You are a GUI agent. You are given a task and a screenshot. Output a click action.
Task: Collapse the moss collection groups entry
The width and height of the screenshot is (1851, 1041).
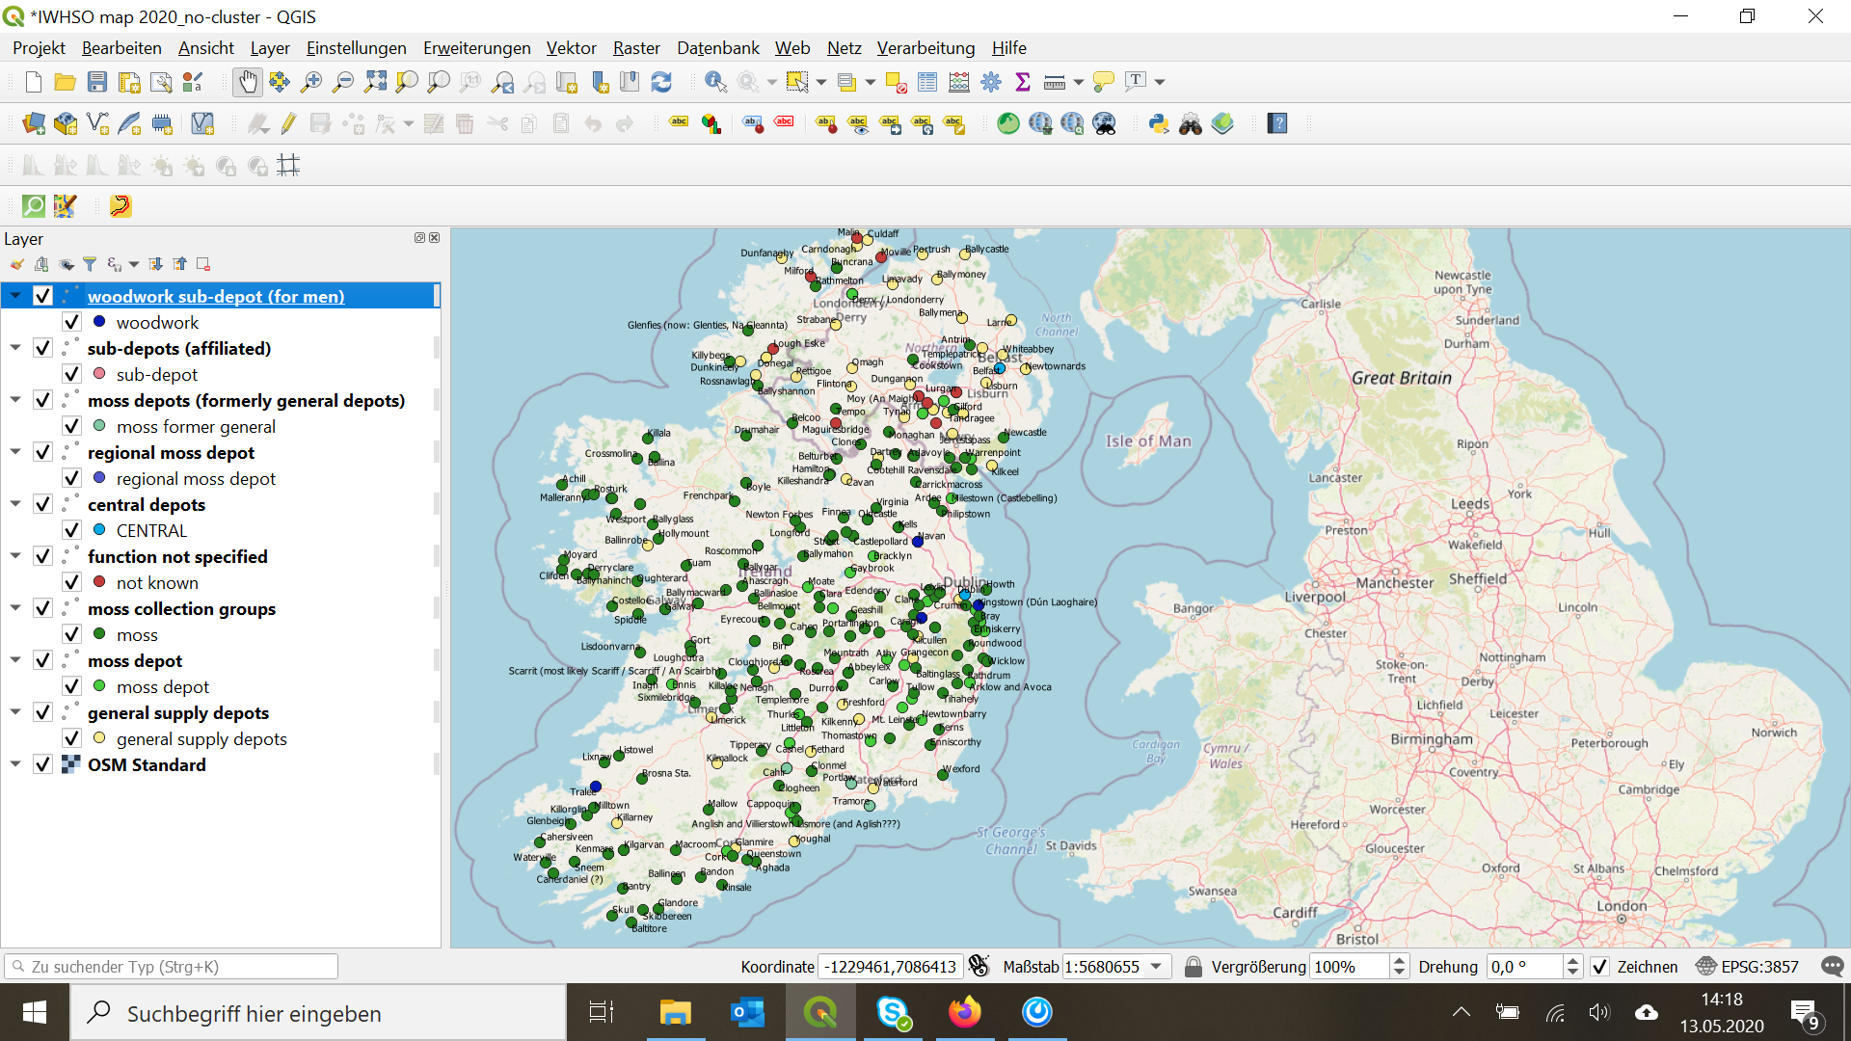click(x=14, y=607)
